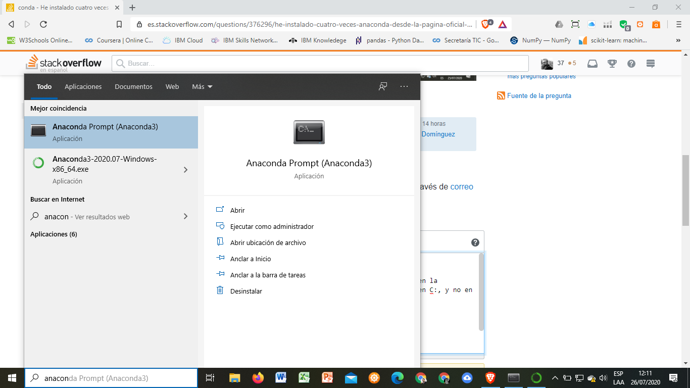Bookmark this page with the bookmark icon
Image resolution: width=690 pixels, height=388 pixels.
point(119,24)
